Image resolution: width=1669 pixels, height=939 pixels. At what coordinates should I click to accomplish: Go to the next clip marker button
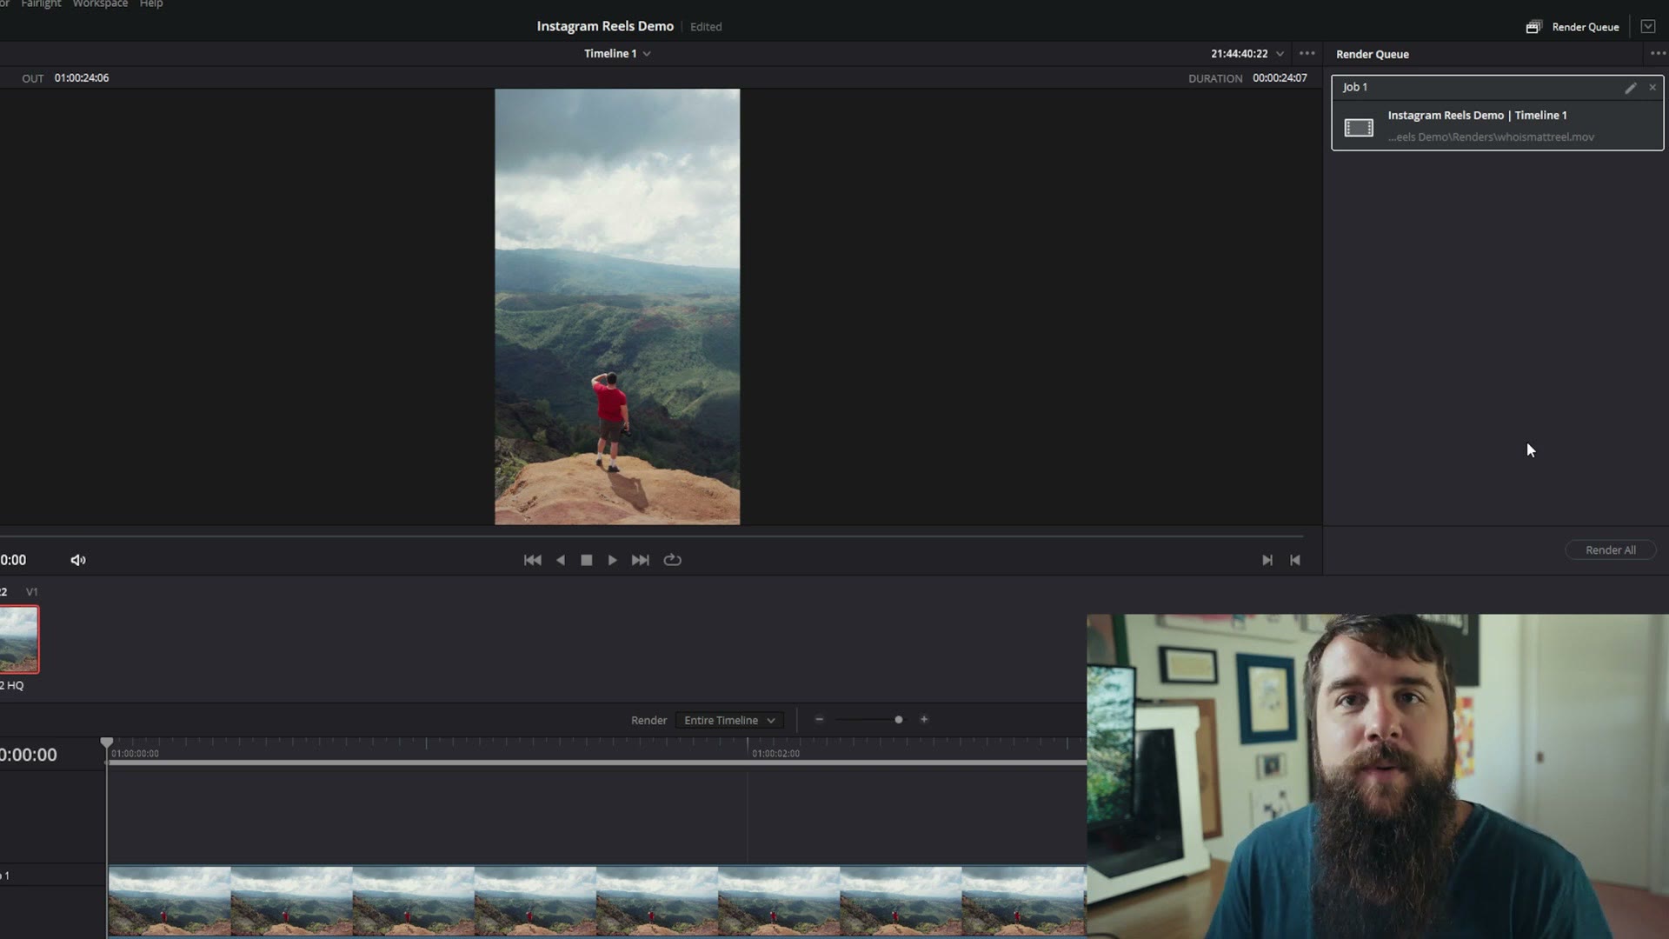point(1267,561)
